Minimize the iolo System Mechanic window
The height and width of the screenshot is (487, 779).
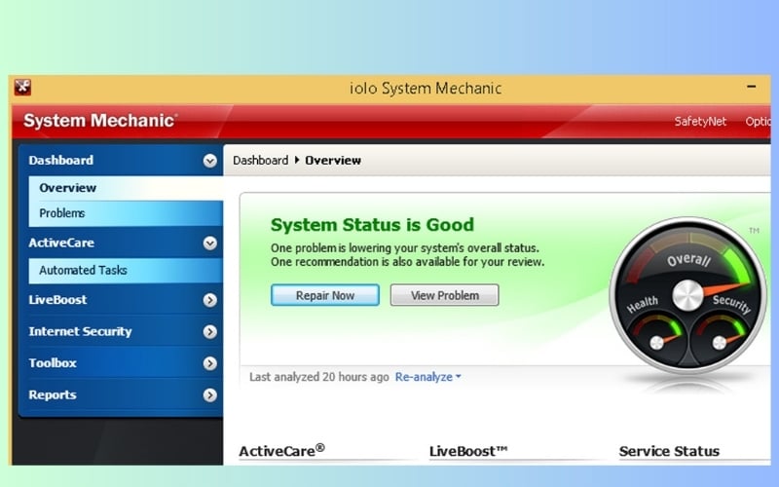pyautogui.click(x=751, y=87)
